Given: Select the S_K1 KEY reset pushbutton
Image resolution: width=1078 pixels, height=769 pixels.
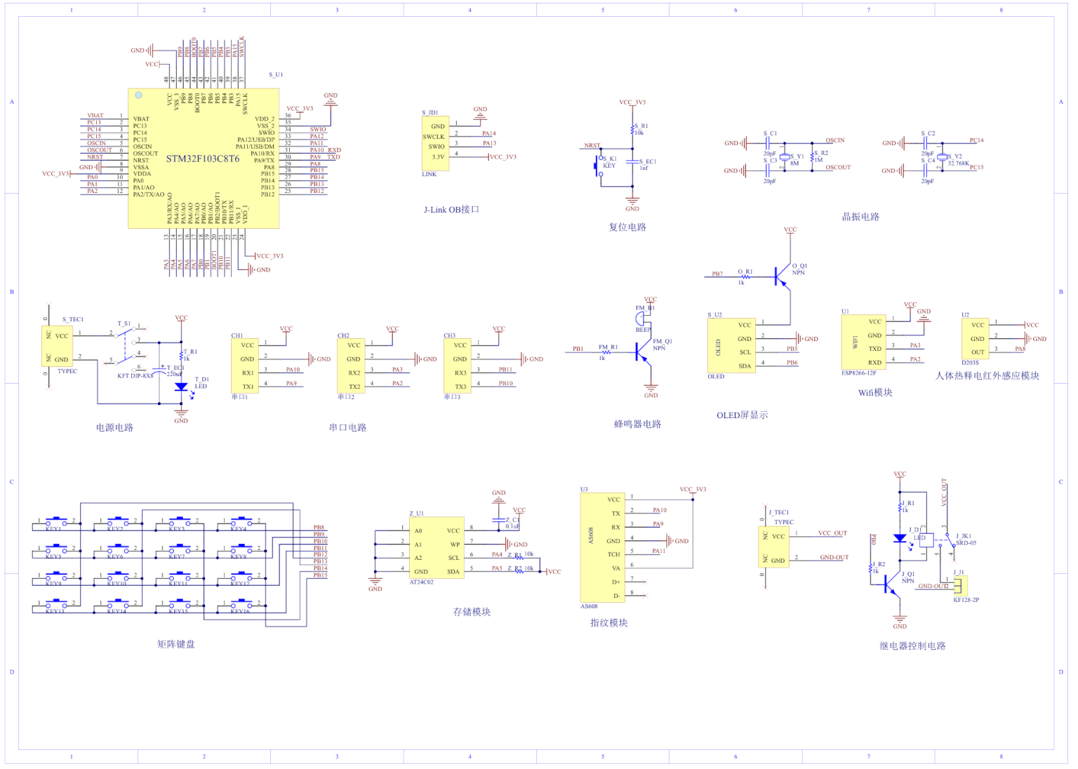Looking at the screenshot, I should [600, 166].
